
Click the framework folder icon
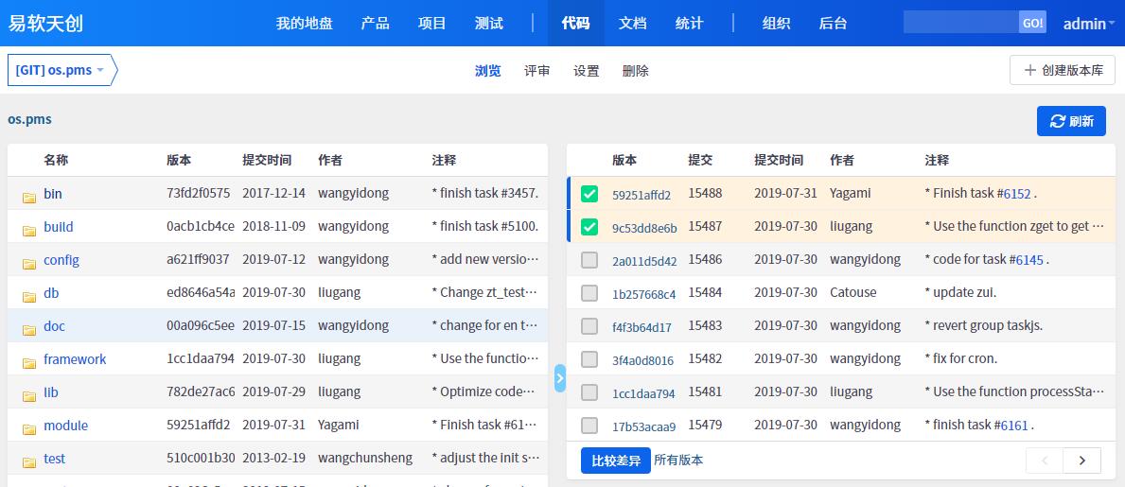click(29, 363)
